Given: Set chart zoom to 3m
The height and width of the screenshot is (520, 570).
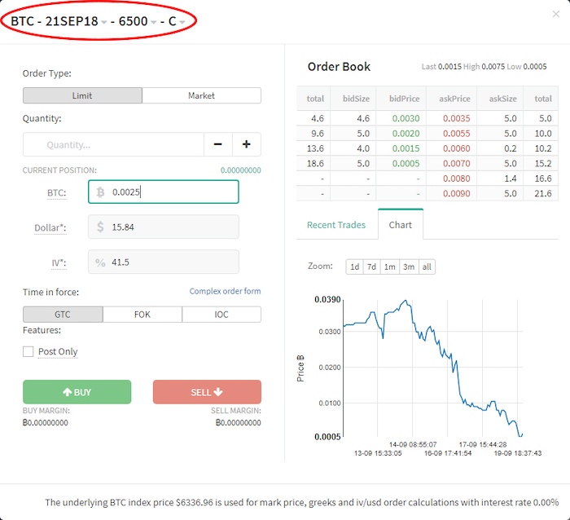Looking at the screenshot, I should point(409,267).
